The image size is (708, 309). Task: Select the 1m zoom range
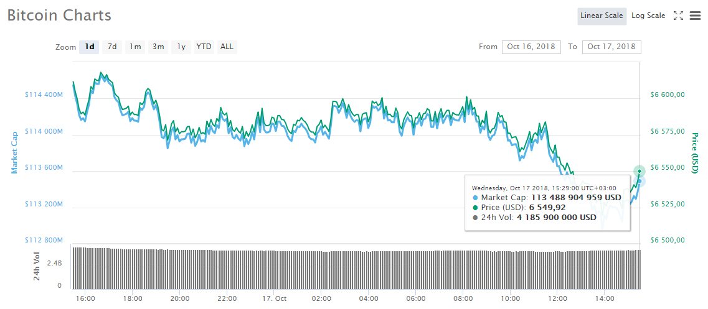tap(135, 47)
